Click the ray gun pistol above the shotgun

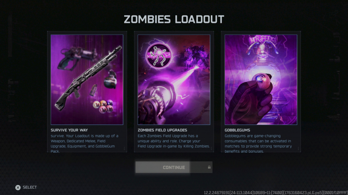pos(77,57)
